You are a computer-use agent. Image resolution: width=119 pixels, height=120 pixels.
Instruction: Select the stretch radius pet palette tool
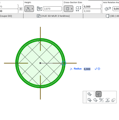point(99,94)
